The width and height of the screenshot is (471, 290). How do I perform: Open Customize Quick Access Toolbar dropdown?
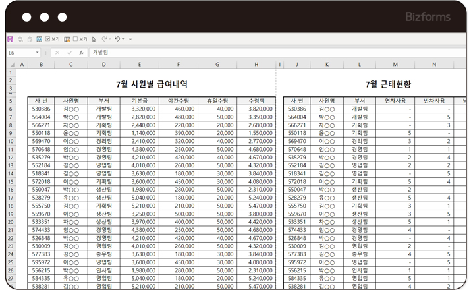click(130, 39)
